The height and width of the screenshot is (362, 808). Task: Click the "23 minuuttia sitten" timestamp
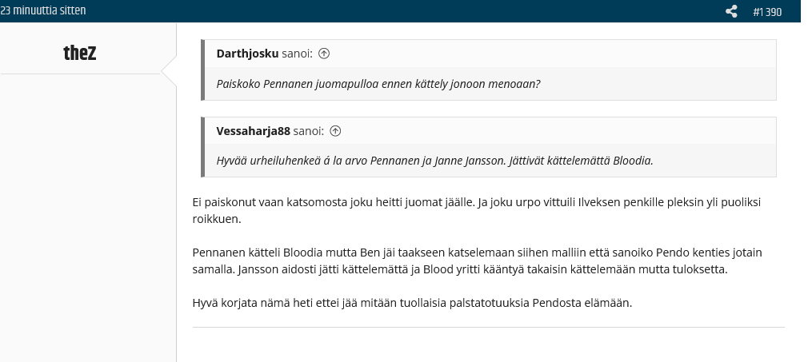tap(43, 10)
